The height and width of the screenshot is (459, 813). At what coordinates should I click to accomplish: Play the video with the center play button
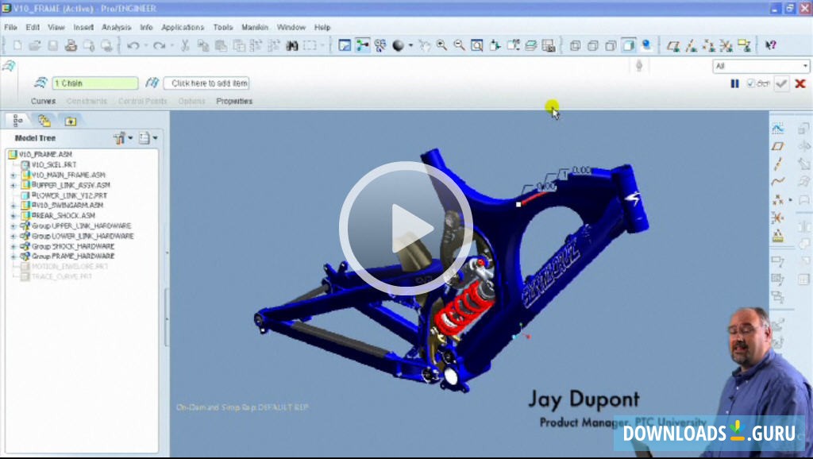[x=406, y=228]
